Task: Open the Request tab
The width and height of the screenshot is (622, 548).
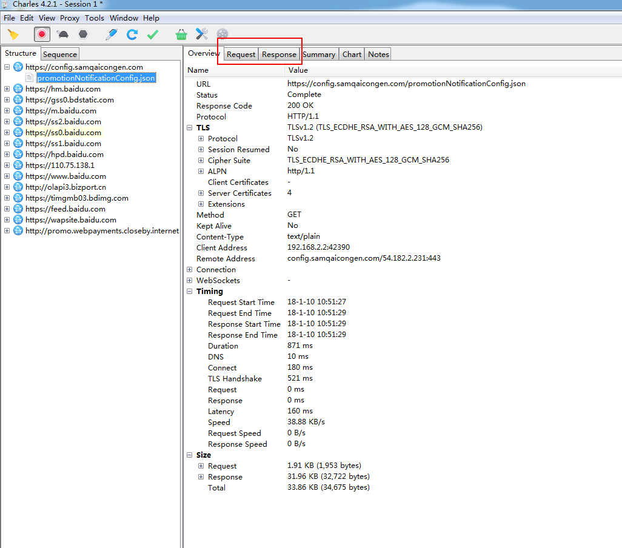Action: pyautogui.click(x=241, y=55)
